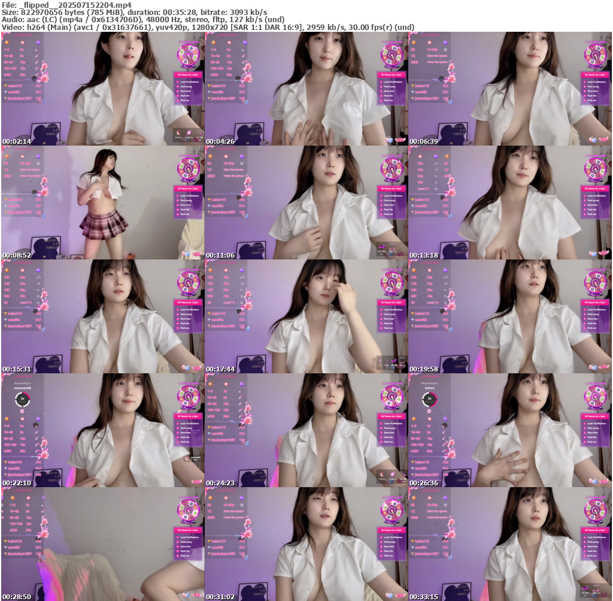Click the 00:06:39 timestamp label
This screenshot has width=613, height=601.
point(424,141)
